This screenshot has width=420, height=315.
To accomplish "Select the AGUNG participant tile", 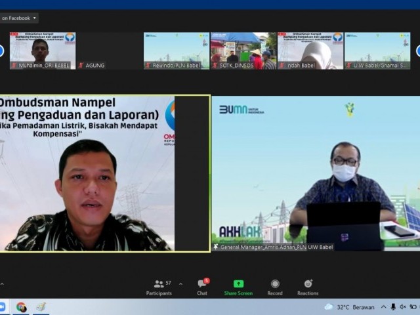I will pos(109,51).
